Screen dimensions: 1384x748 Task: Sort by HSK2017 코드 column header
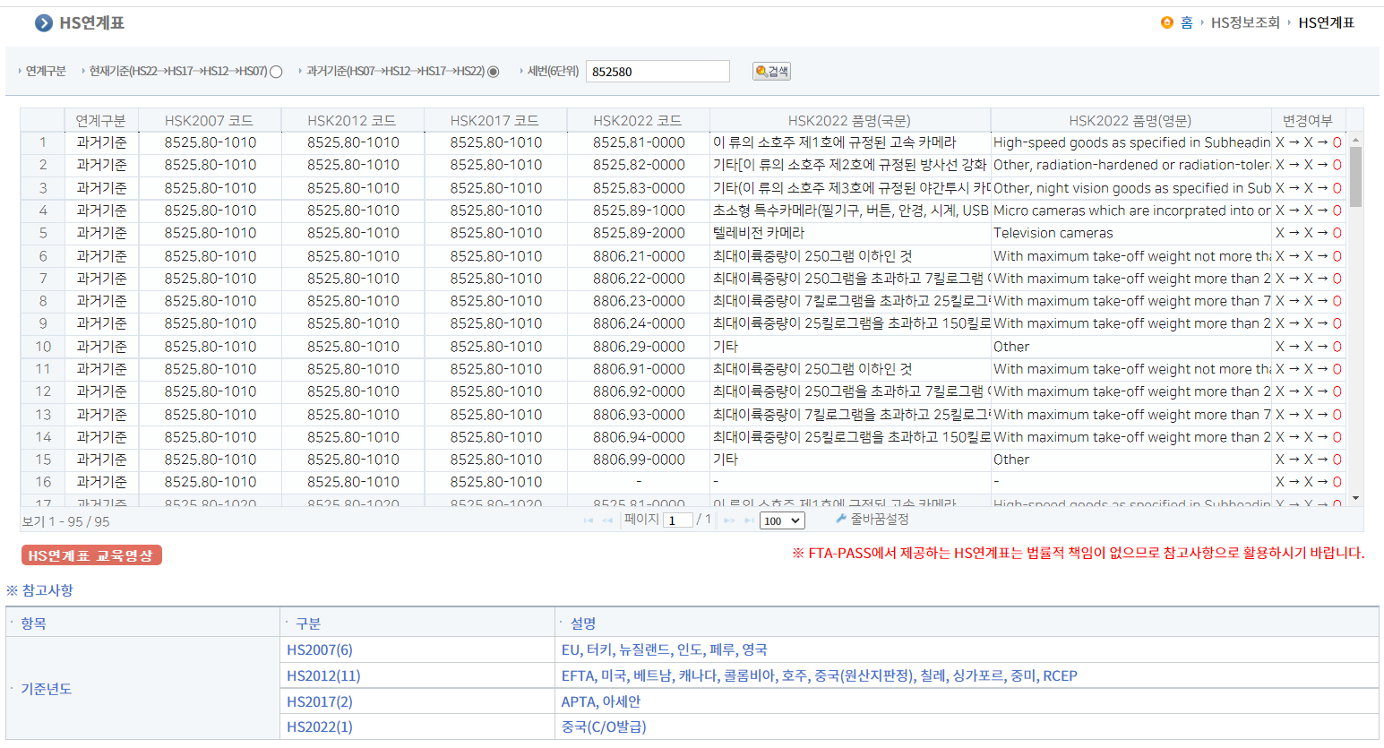pos(494,120)
